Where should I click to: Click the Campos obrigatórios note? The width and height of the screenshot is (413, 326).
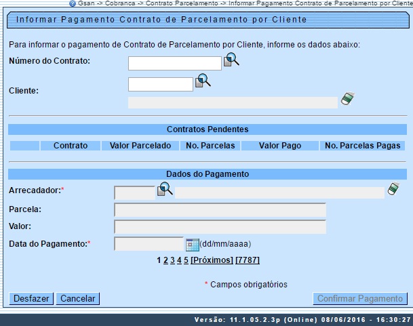click(249, 285)
